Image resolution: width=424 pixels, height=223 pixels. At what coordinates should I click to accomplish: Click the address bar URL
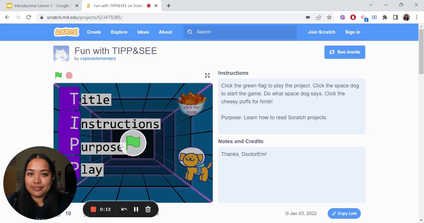point(84,17)
